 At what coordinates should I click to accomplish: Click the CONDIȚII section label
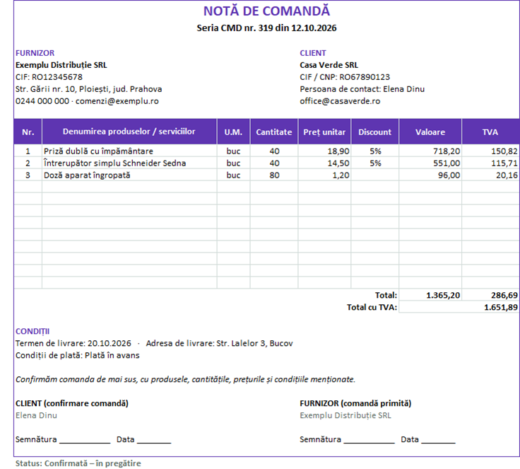coord(32,332)
